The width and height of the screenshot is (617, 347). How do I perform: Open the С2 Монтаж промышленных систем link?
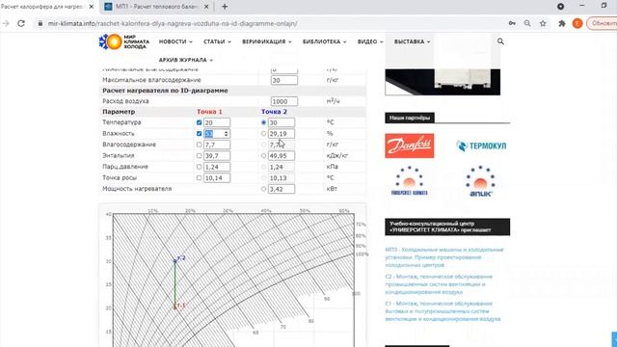point(439,284)
